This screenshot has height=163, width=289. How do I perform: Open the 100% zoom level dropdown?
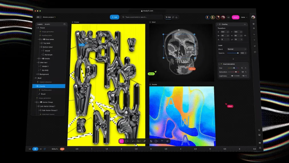point(244,17)
